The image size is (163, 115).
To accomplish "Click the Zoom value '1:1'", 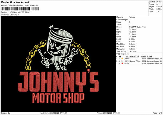I will coord(158,11).
